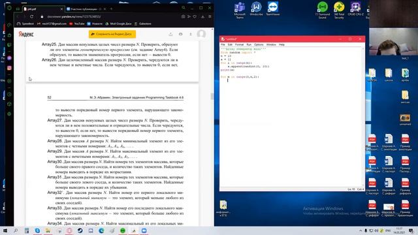Open the Yandex user profile avatar

[201, 34]
